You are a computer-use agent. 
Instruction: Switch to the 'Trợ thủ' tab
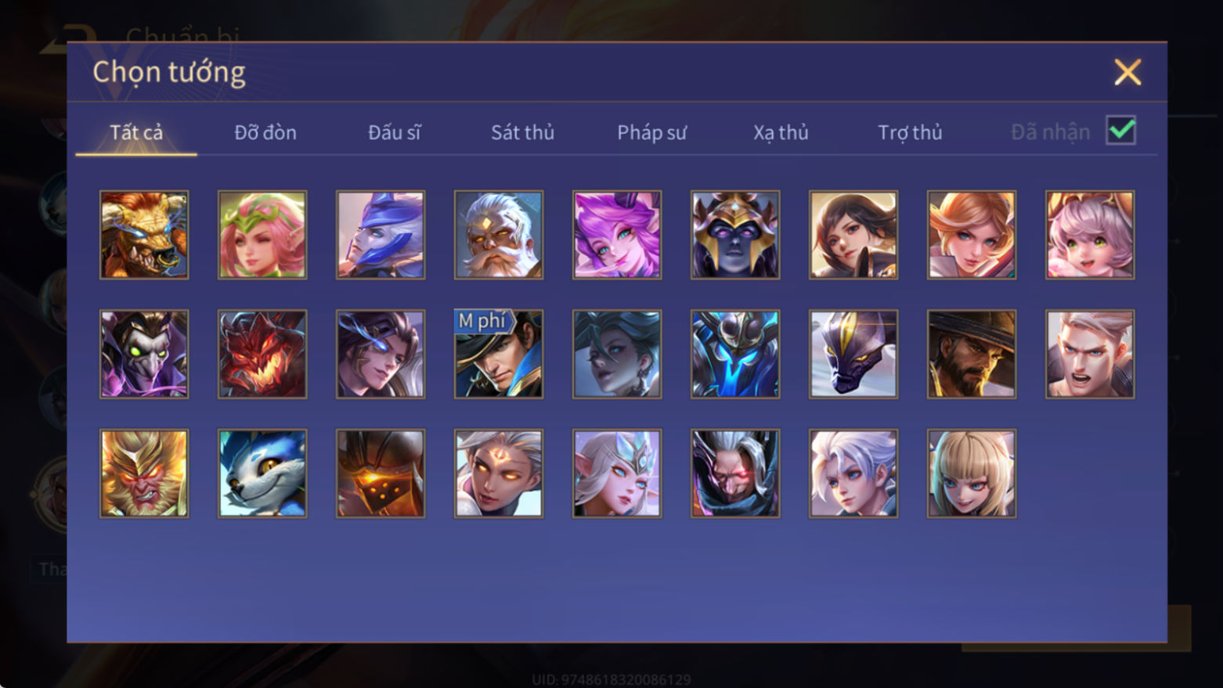coord(910,132)
